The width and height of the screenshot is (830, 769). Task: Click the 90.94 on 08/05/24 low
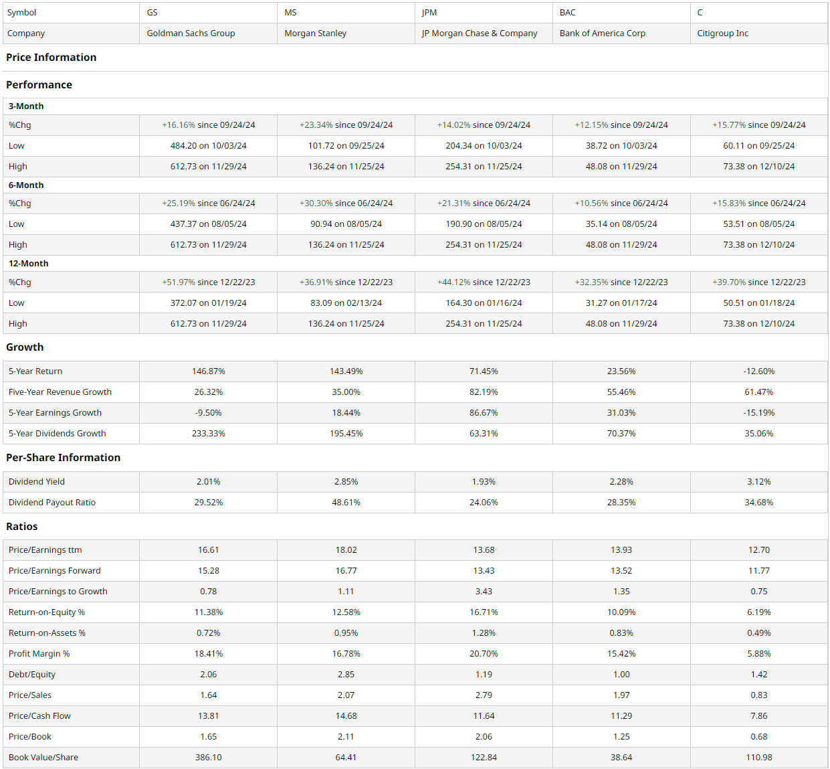coord(346,224)
